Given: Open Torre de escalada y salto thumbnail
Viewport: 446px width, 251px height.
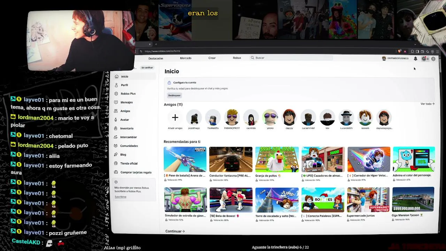Looking at the screenshot, I should 277,200.
